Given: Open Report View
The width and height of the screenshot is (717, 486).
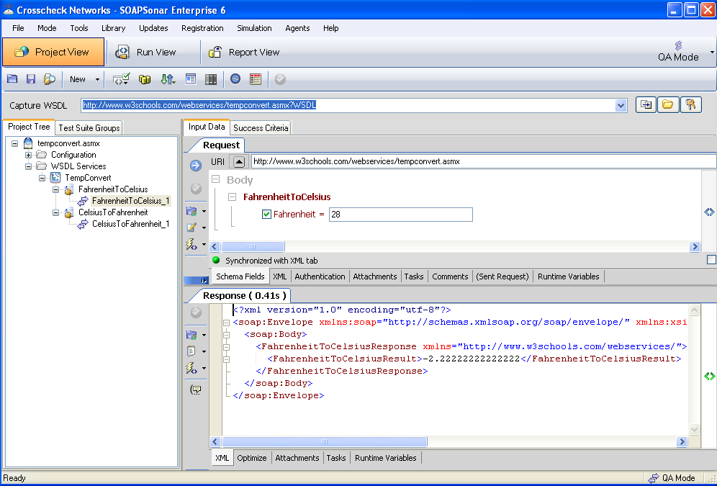Looking at the screenshot, I should tap(245, 52).
